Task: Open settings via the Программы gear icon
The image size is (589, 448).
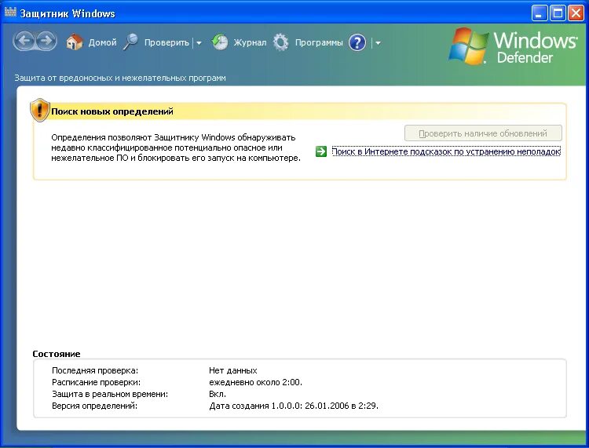Action: coord(280,42)
